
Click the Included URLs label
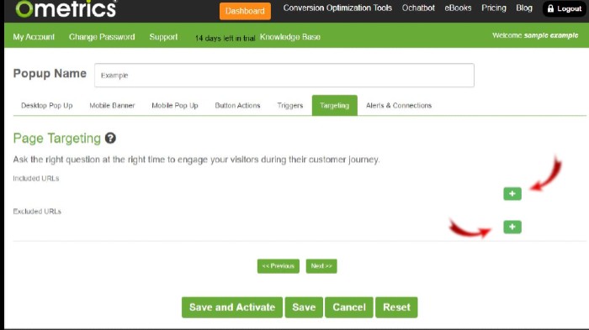click(36, 178)
